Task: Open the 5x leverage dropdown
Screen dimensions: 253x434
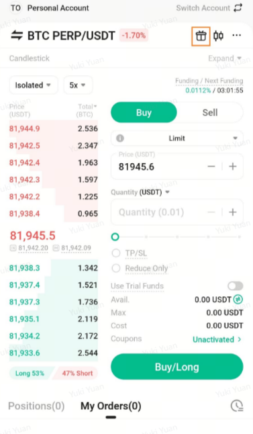Action: 78,85
